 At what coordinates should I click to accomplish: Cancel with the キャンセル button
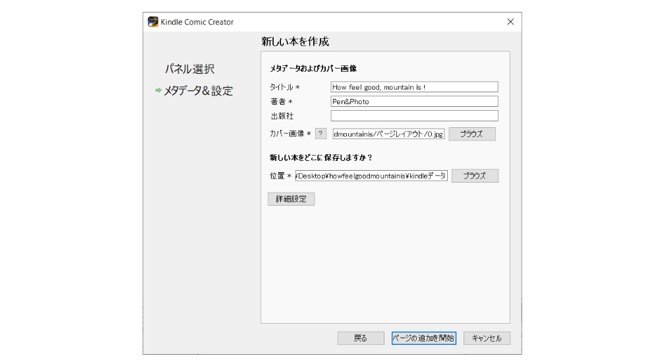[487, 338]
